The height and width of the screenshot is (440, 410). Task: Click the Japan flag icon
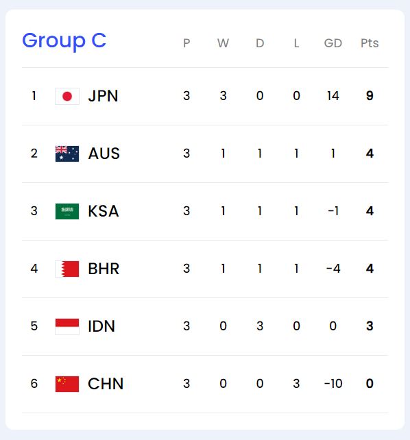coord(67,96)
